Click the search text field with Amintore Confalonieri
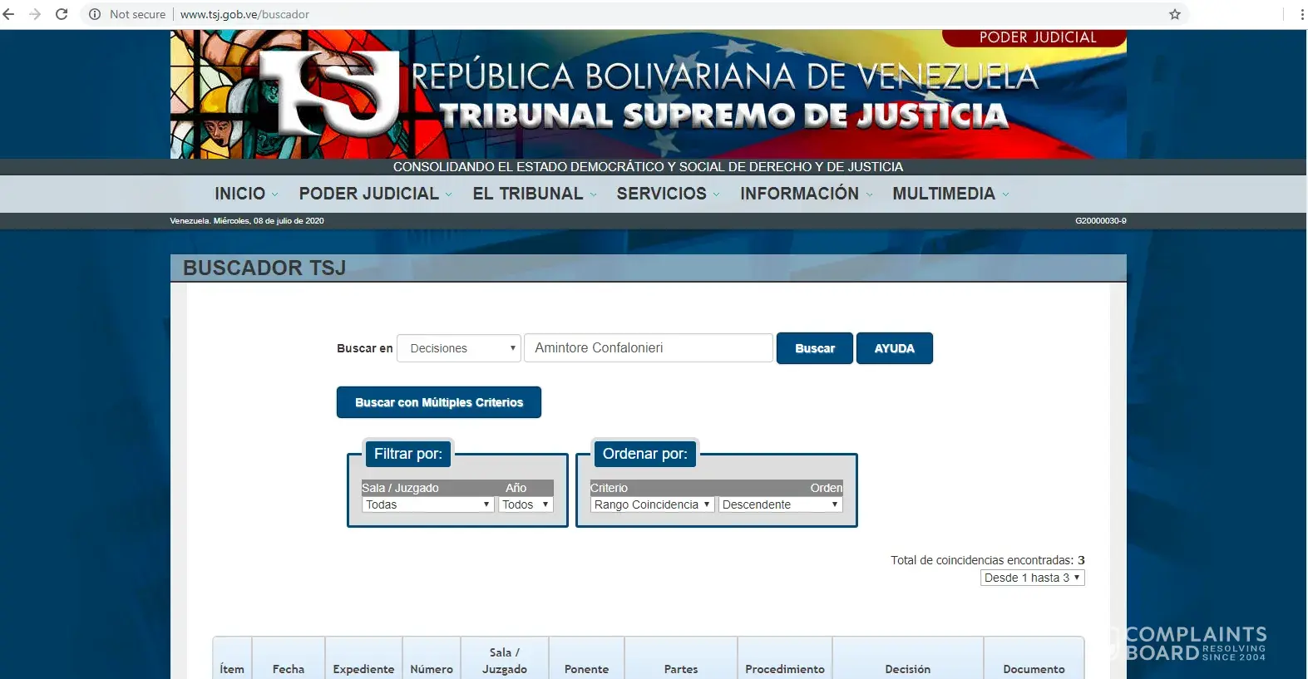Image resolution: width=1308 pixels, height=679 pixels. pos(649,348)
